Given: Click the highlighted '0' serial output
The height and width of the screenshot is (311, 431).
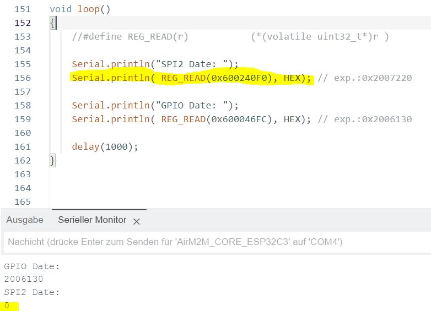Looking at the screenshot, I should point(7,305).
